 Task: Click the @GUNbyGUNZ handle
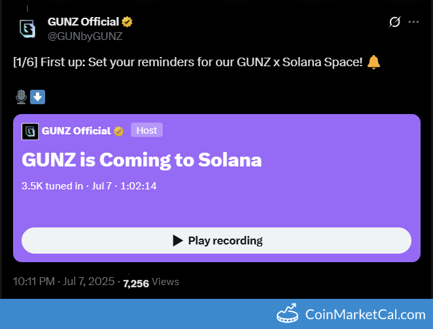click(85, 36)
